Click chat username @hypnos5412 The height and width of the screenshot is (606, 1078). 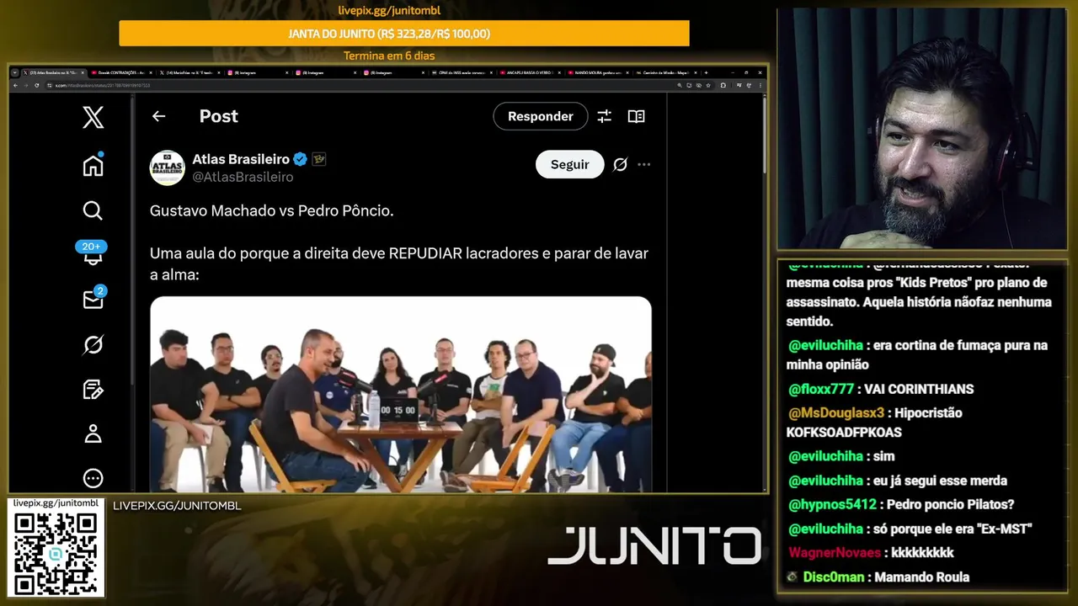[832, 504]
